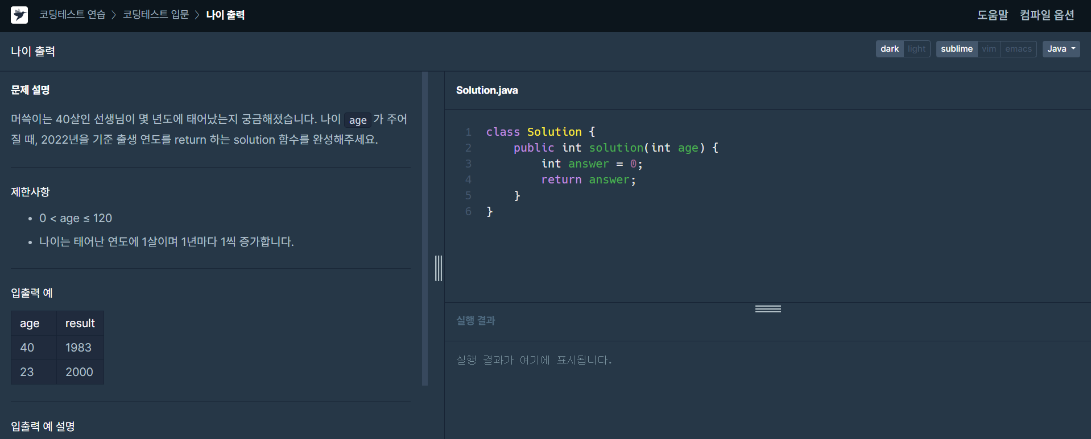Click the 나이 출력 page title
The width and height of the screenshot is (1091, 439).
pos(33,51)
